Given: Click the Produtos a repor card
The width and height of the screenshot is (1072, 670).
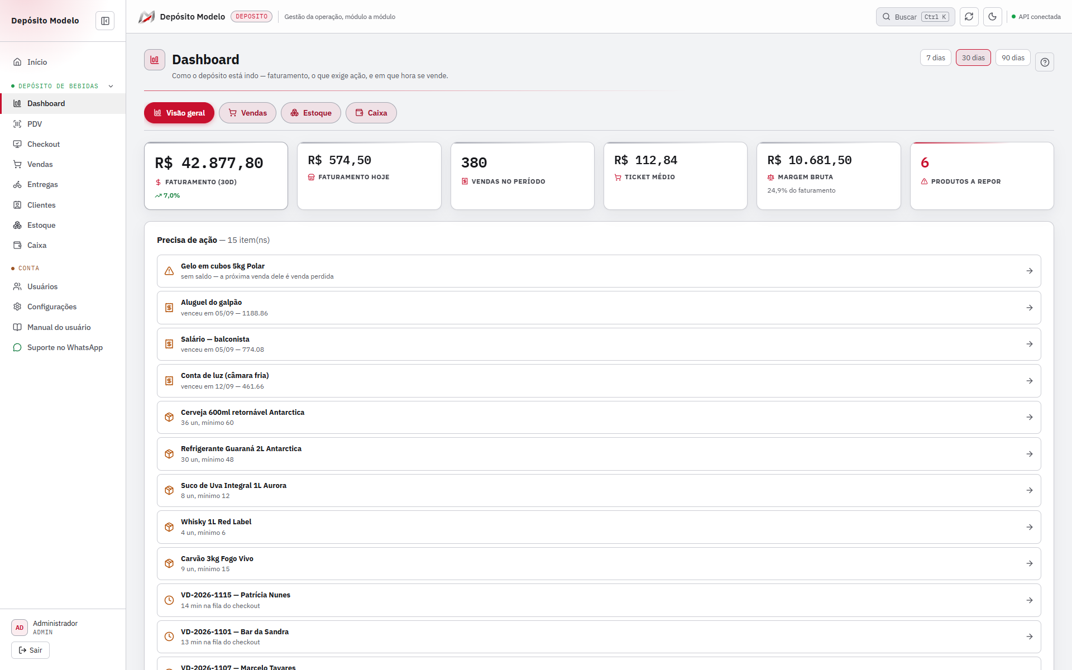Looking at the screenshot, I should (982, 176).
